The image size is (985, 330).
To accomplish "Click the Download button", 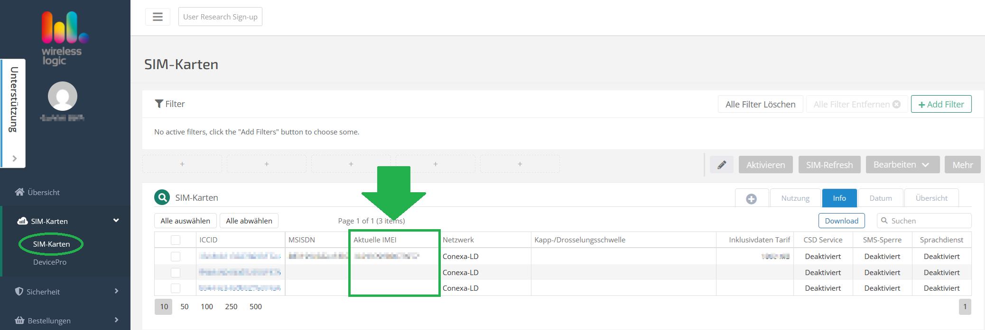I will point(841,221).
